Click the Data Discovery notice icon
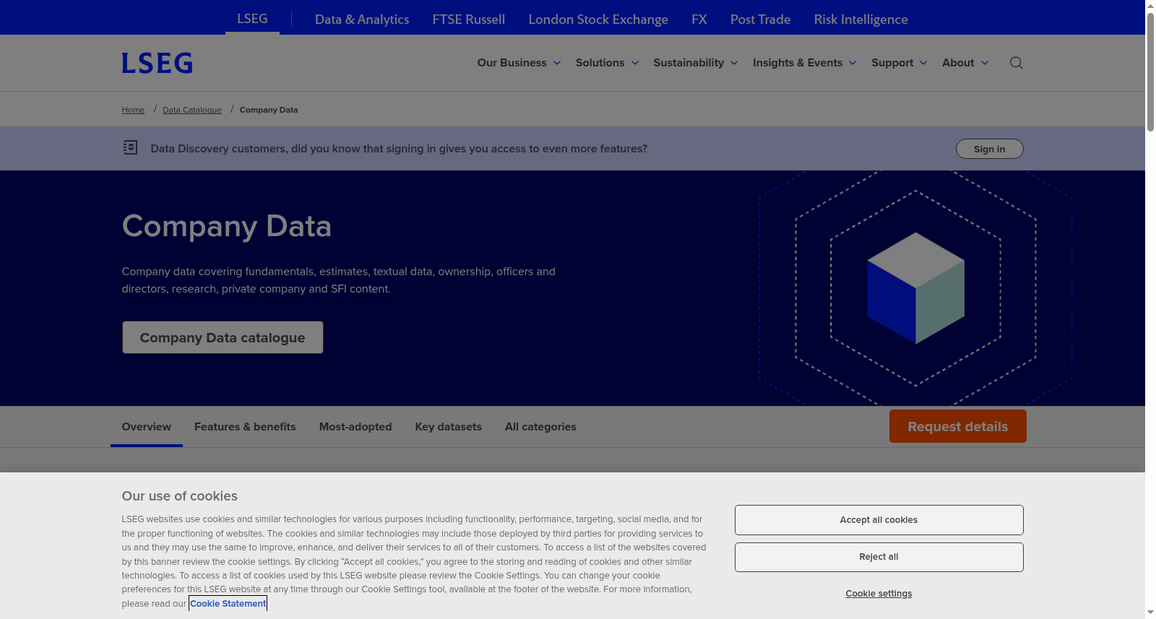Viewport: 1156px width, 619px height. 130,147
